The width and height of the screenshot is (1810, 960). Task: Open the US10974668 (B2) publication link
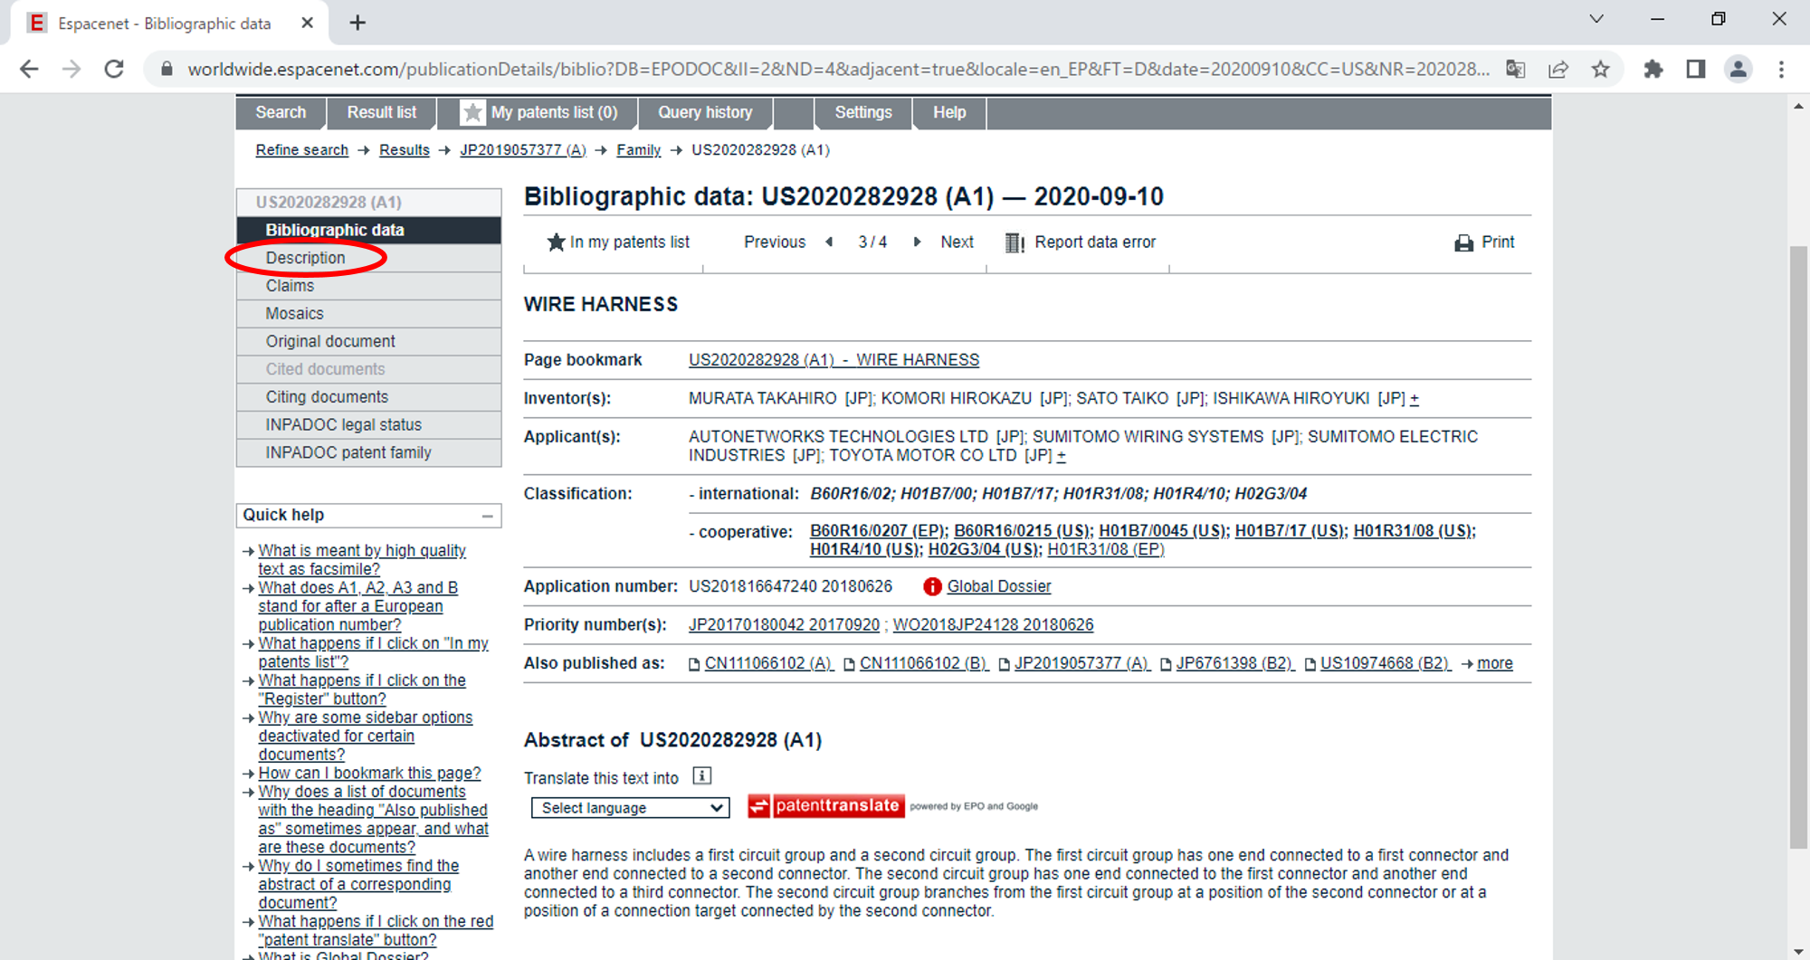coord(1385,663)
